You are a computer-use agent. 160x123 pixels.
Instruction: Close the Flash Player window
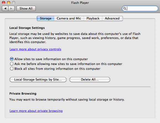click(4, 2)
